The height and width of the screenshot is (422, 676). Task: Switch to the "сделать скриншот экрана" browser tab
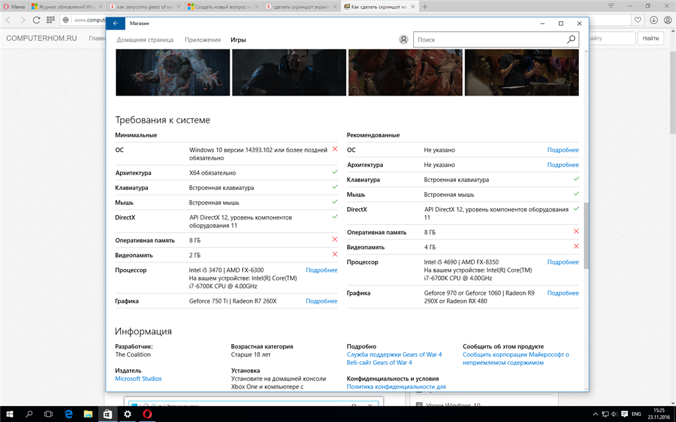point(301,7)
